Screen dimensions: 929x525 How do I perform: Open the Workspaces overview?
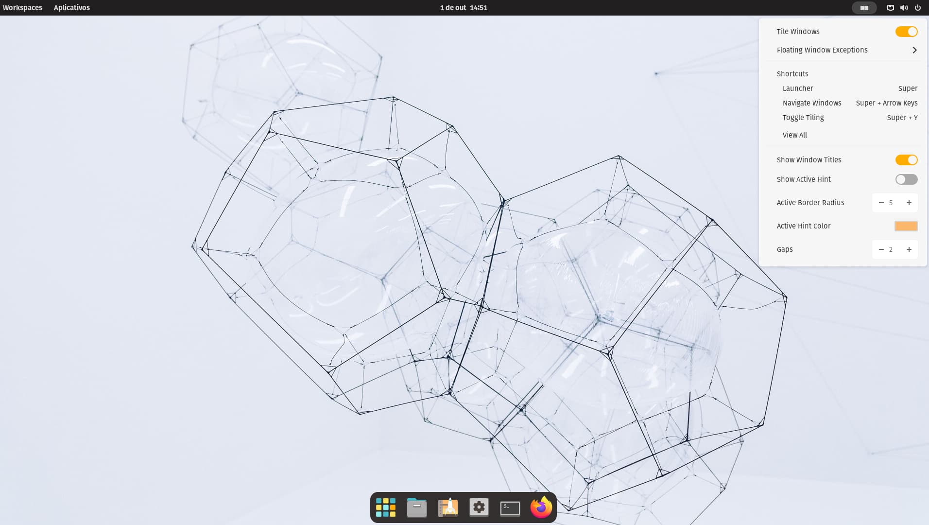tap(22, 8)
